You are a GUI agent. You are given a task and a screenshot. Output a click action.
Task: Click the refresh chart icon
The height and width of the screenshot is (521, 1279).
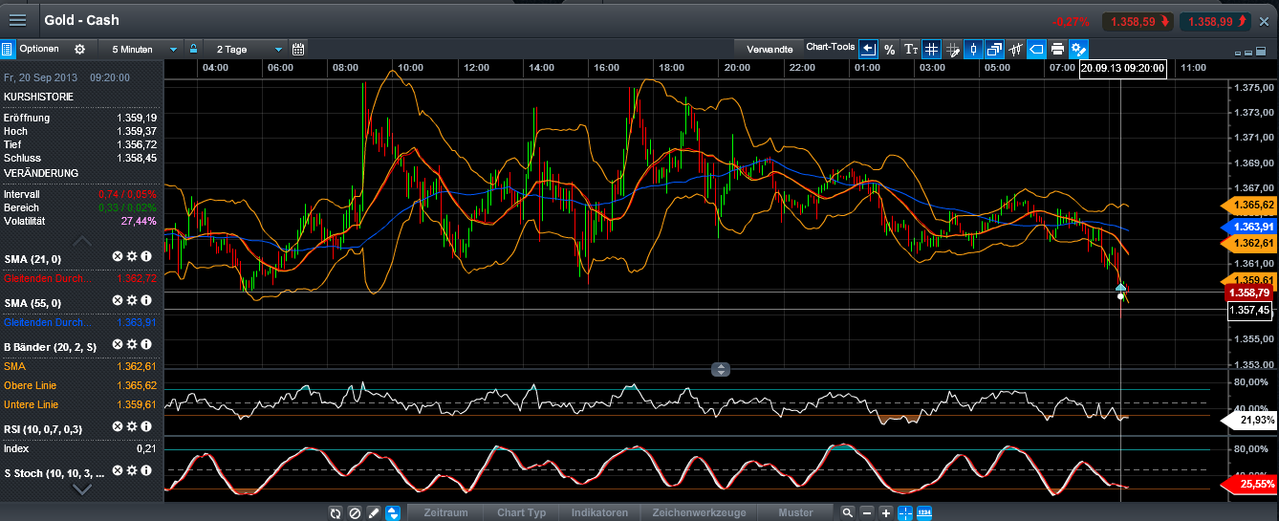click(336, 512)
